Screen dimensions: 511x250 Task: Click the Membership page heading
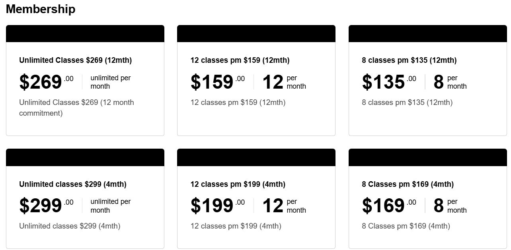(41, 9)
